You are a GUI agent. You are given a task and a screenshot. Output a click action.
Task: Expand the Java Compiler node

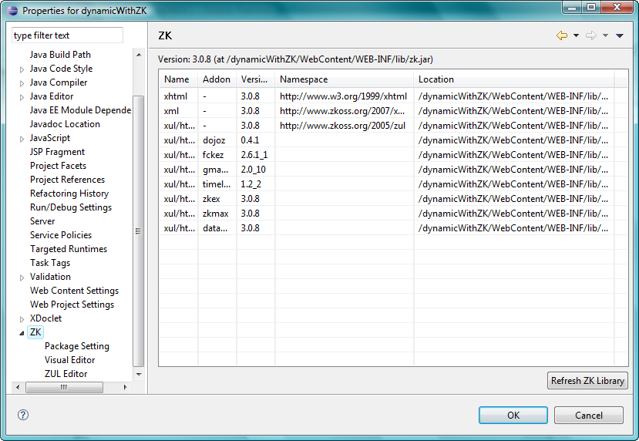click(x=22, y=83)
